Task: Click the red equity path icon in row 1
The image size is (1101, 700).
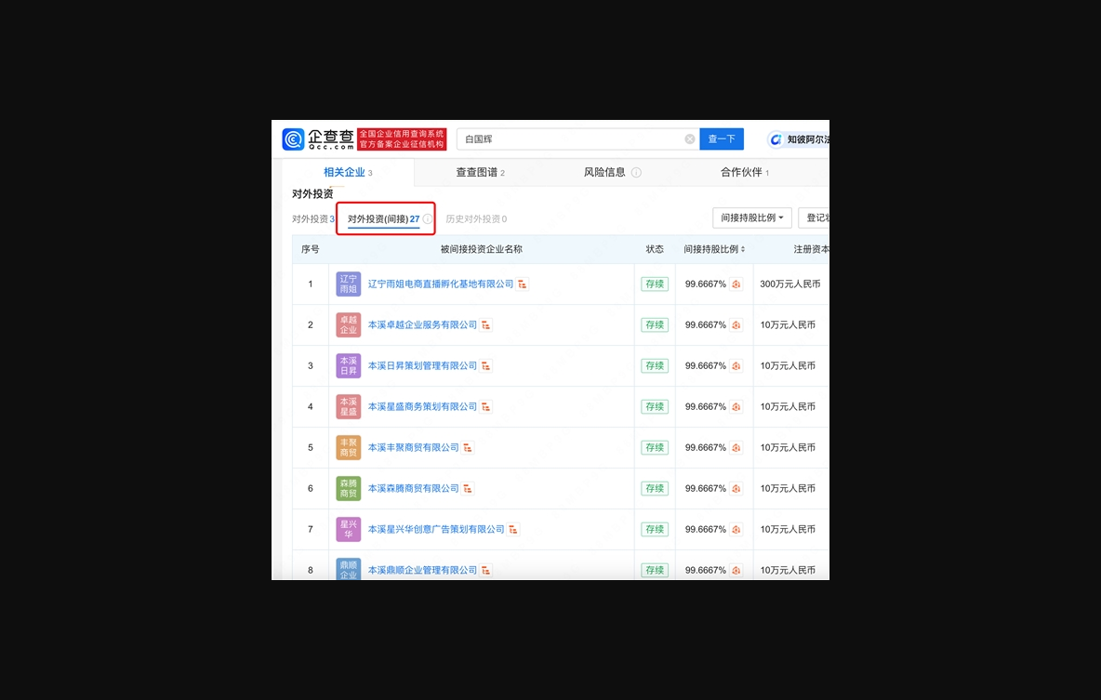Action: pos(736,284)
